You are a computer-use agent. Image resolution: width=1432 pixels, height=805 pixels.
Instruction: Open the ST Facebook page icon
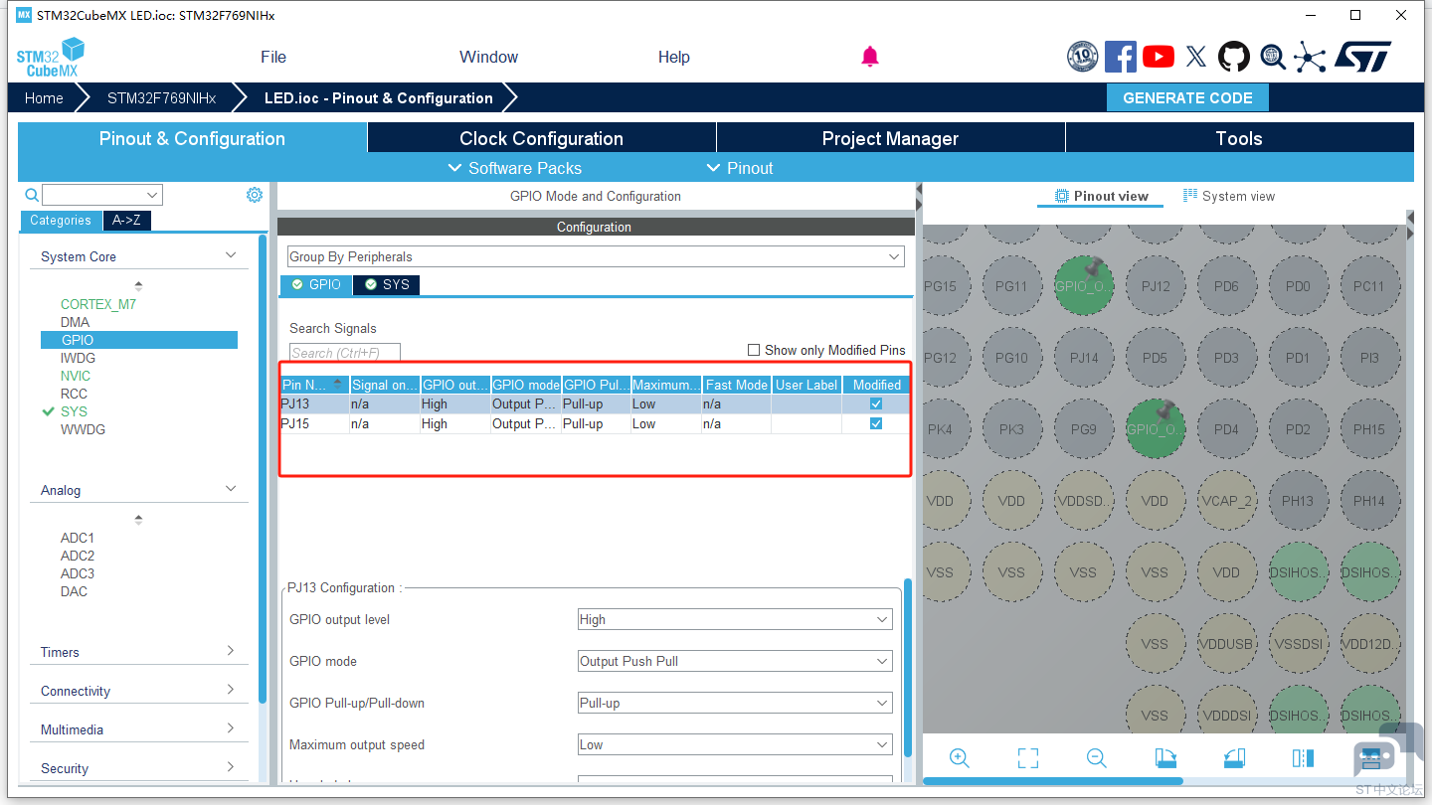click(x=1121, y=57)
